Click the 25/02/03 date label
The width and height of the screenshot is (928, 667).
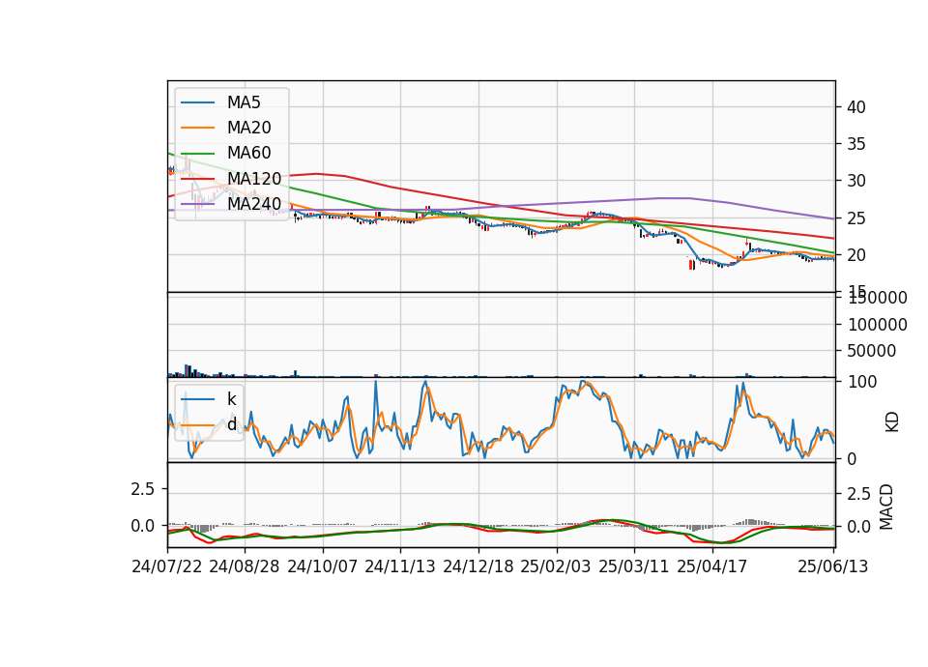pos(556,566)
